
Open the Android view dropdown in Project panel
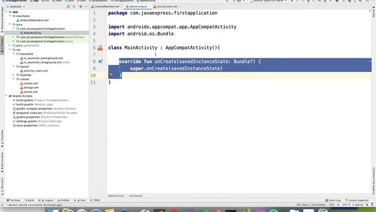pyautogui.click(x=16, y=6)
